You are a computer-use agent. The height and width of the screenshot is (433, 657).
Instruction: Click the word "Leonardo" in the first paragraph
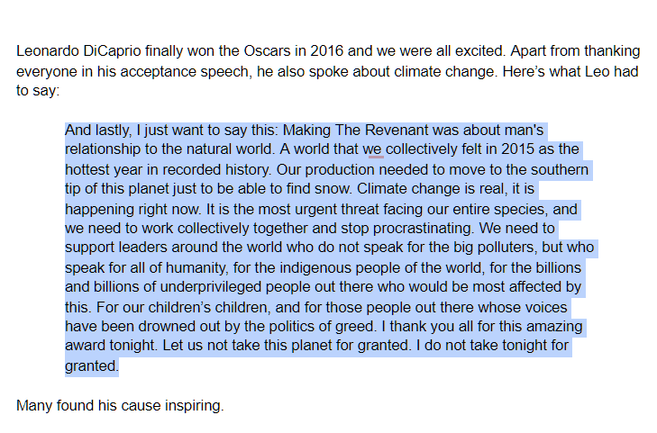click(x=48, y=51)
